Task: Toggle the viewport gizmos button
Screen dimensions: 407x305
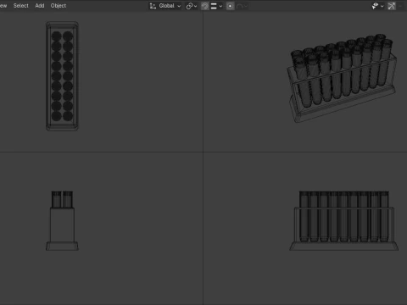Action: pos(392,6)
